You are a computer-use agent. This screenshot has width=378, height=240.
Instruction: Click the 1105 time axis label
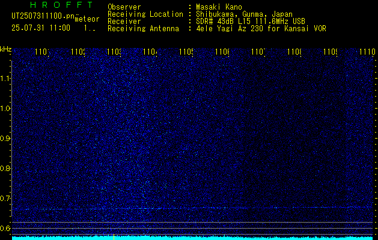pyautogui.click(x=186, y=52)
